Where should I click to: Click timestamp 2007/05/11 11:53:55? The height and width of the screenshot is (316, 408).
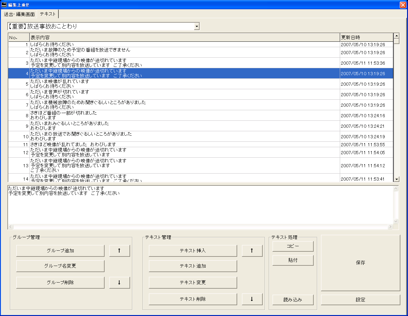(x=363, y=145)
